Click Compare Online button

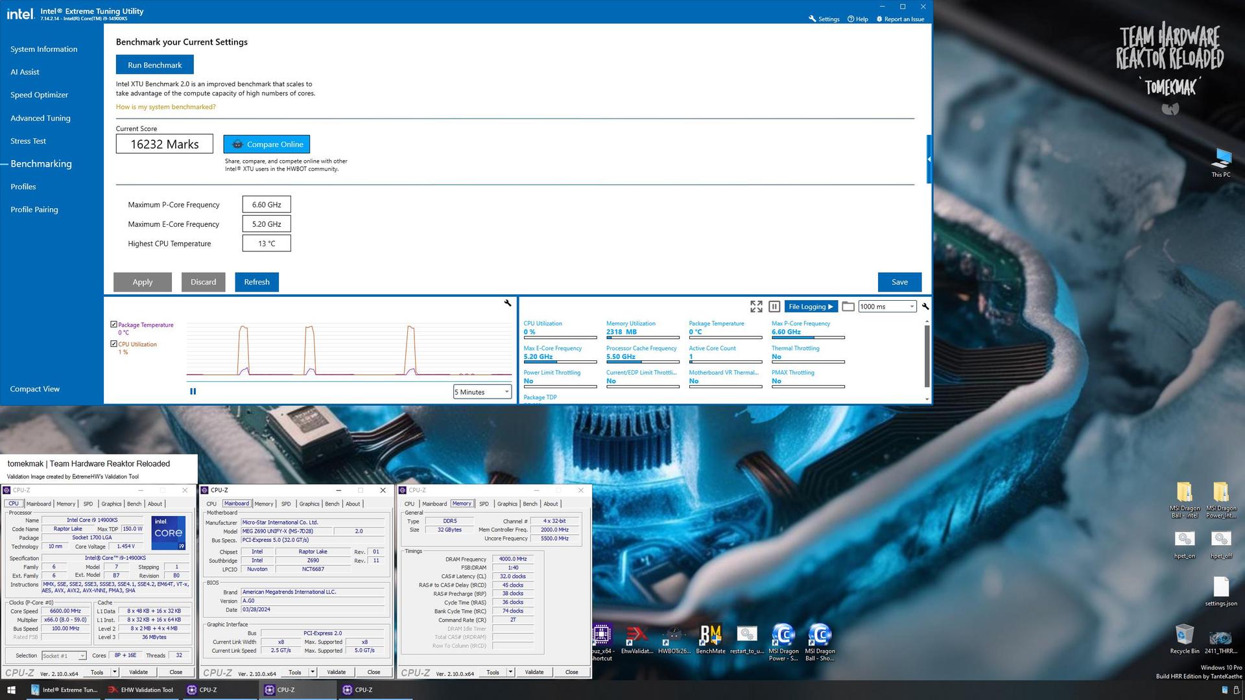pyautogui.click(x=267, y=144)
